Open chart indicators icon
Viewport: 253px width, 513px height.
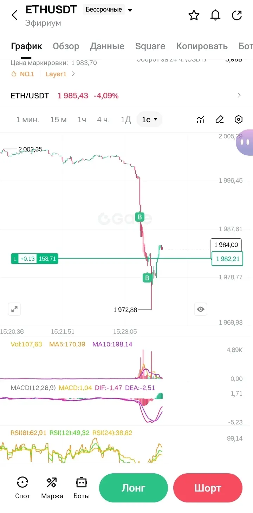(x=201, y=119)
